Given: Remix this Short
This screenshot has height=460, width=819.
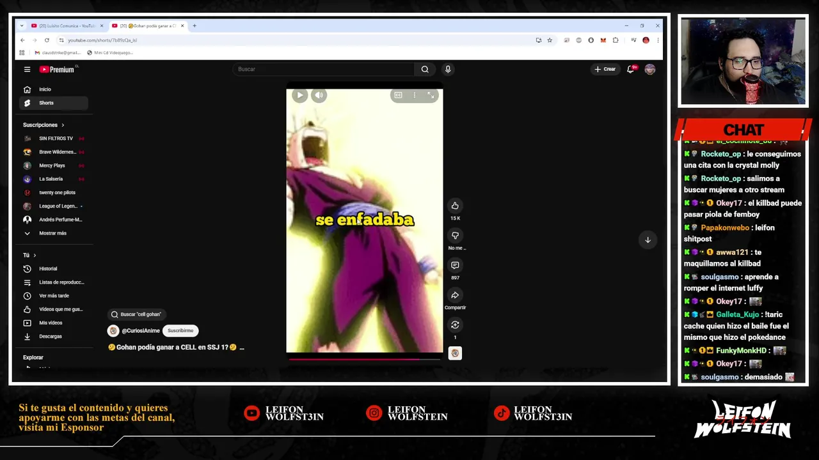Looking at the screenshot, I should [455, 325].
